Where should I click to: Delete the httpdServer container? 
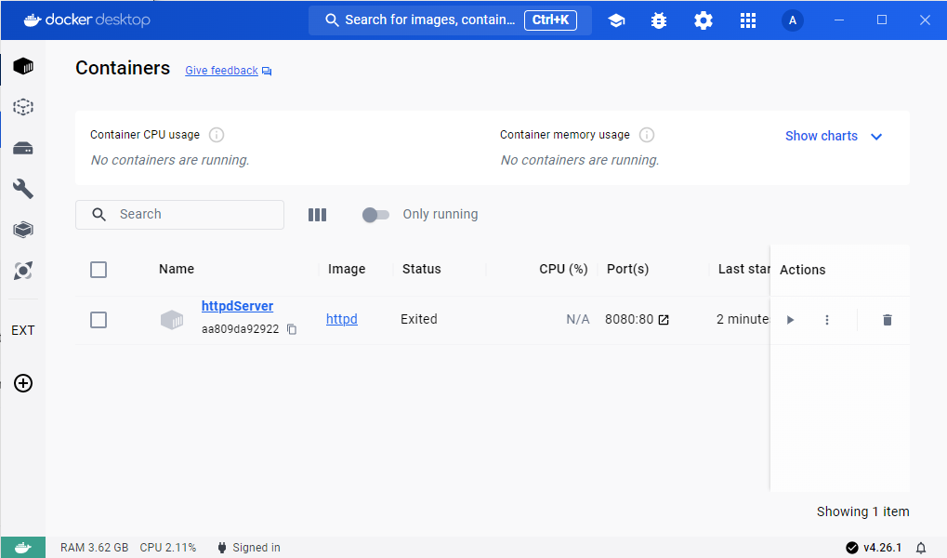[x=888, y=320]
